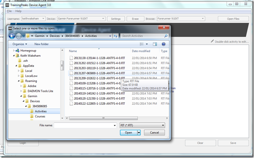
Task: Click the split arrow on Open button
Action: [x=139, y=132]
